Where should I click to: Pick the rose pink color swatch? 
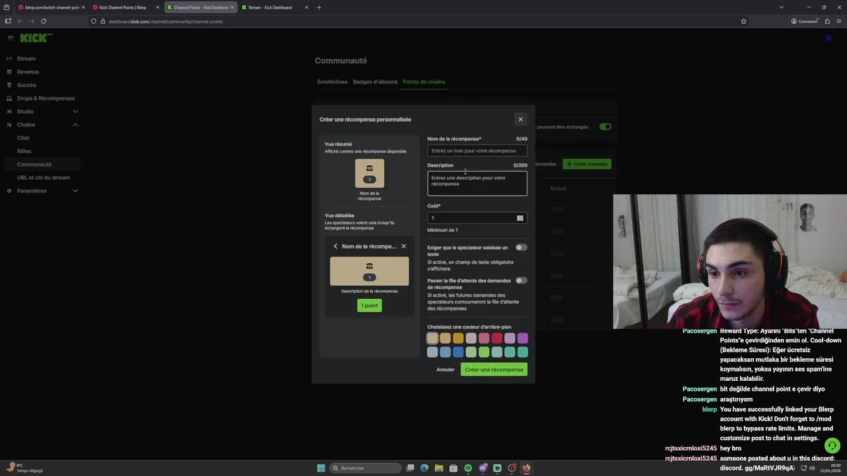click(x=484, y=338)
